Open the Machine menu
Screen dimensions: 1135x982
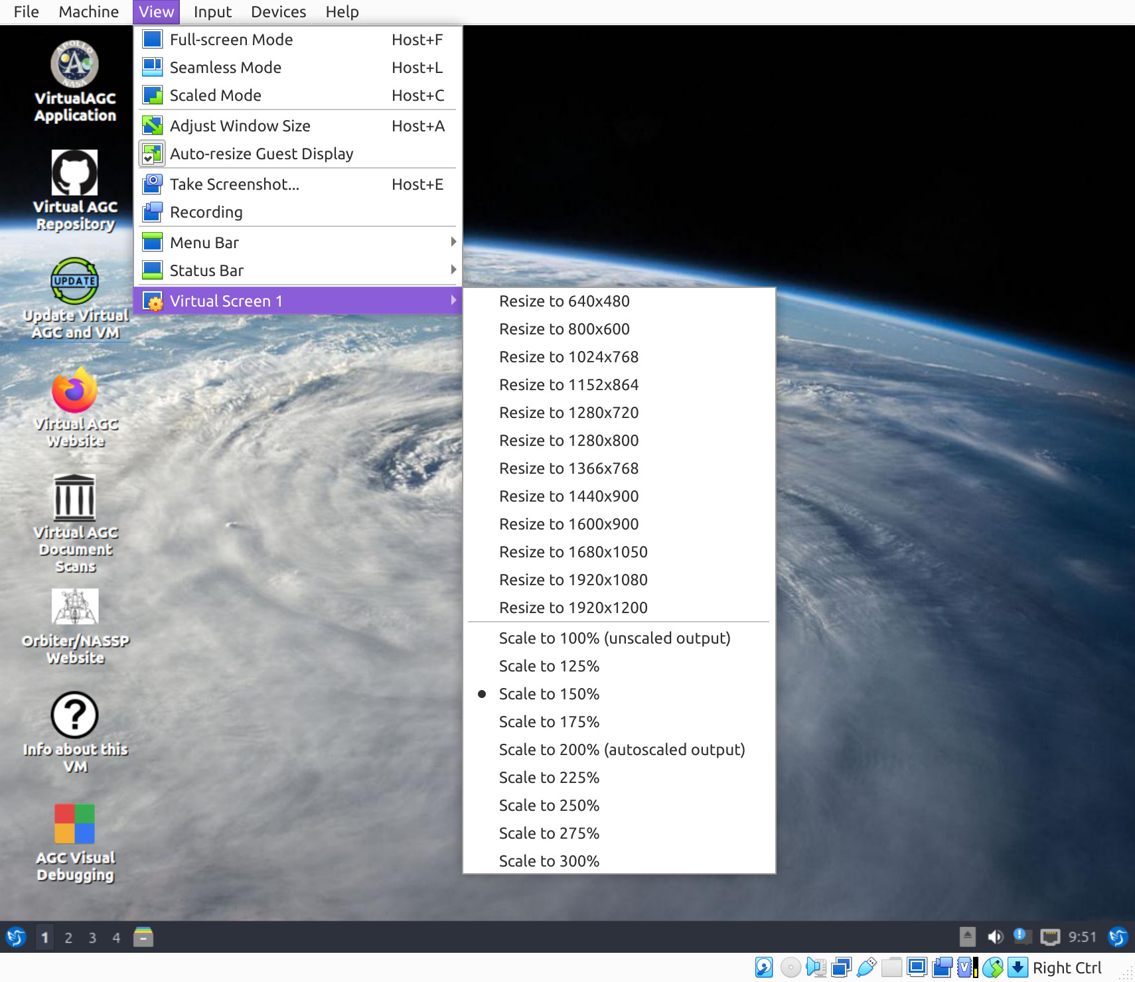tap(89, 12)
